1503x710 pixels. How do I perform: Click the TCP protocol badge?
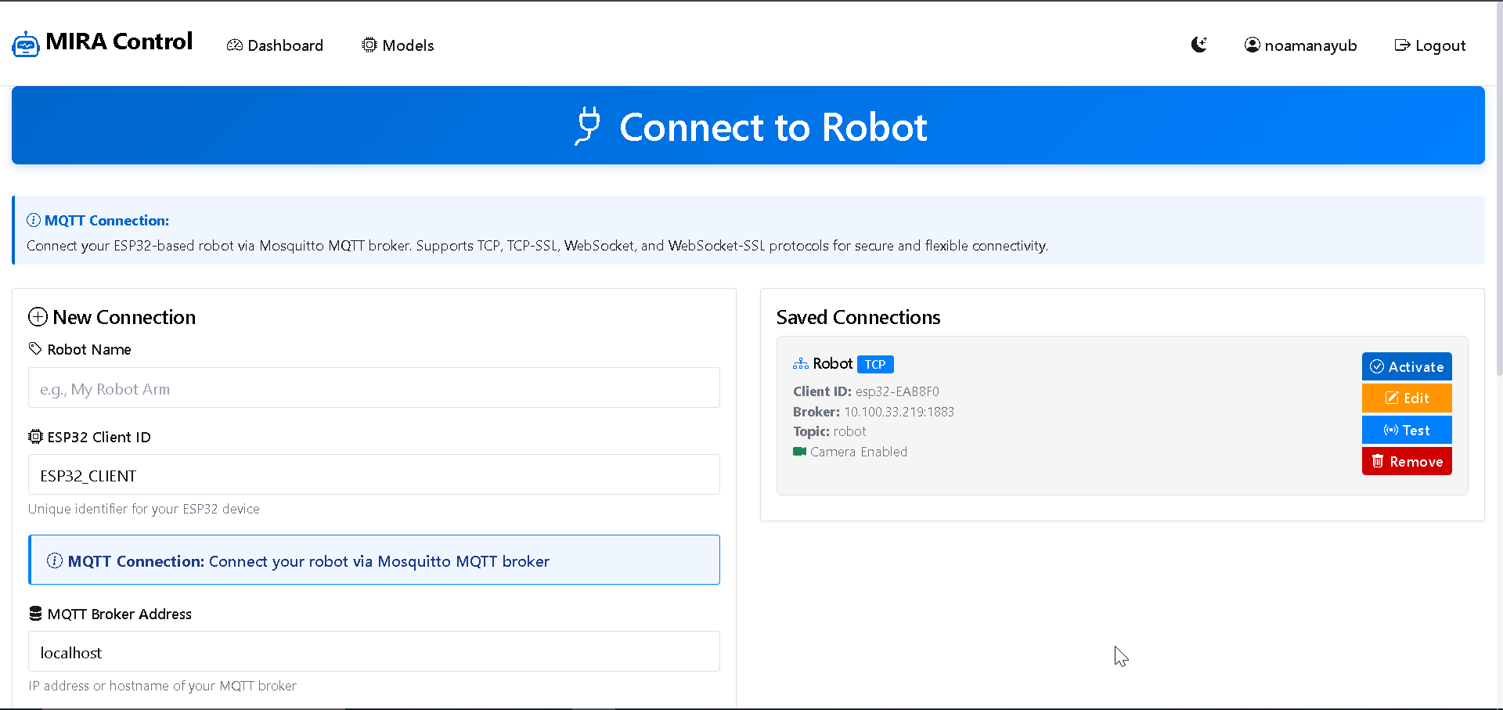875,364
